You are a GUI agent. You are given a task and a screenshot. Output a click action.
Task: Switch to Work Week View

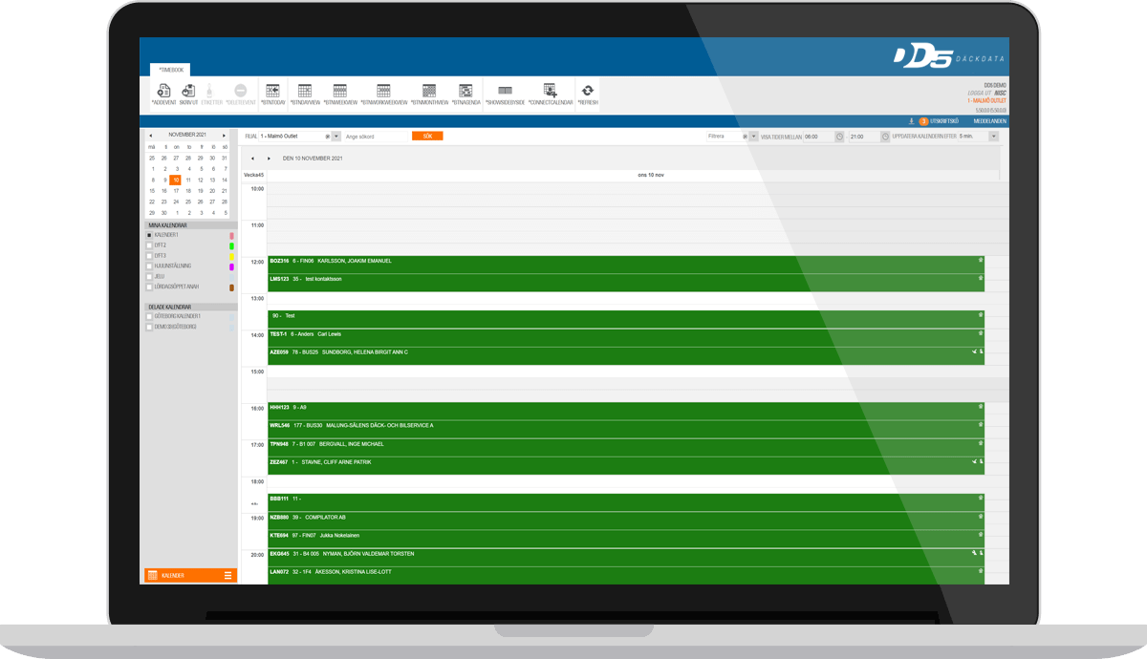pyautogui.click(x=383, y=92)
